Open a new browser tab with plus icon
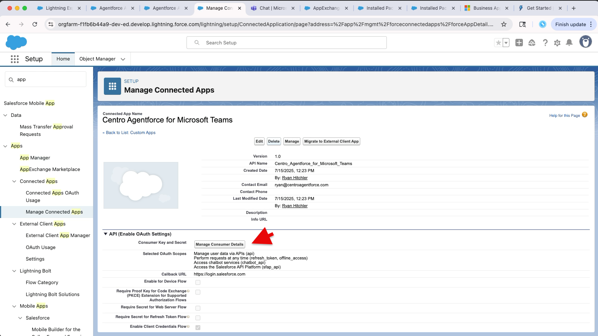 pos(574,8)
